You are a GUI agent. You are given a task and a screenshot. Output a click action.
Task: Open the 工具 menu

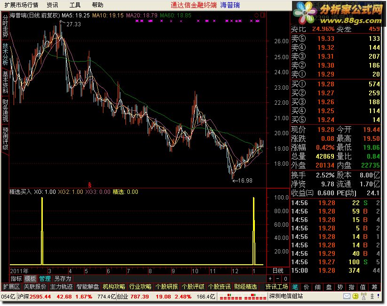click(x=75, y=5)
